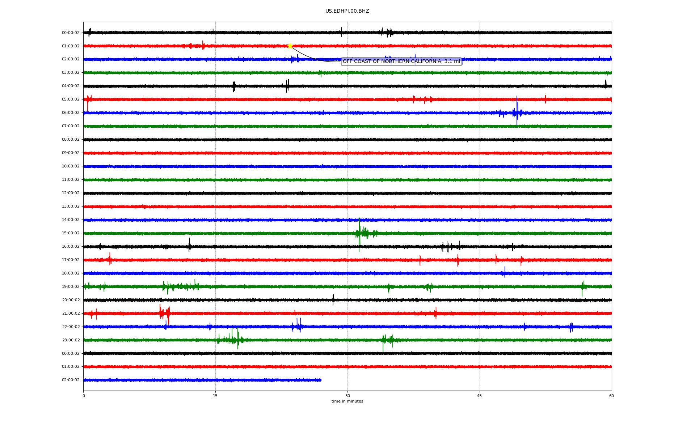
Task: Click the end of the last blue 02:00:02 trace
Action: click(x=320, y=380)
